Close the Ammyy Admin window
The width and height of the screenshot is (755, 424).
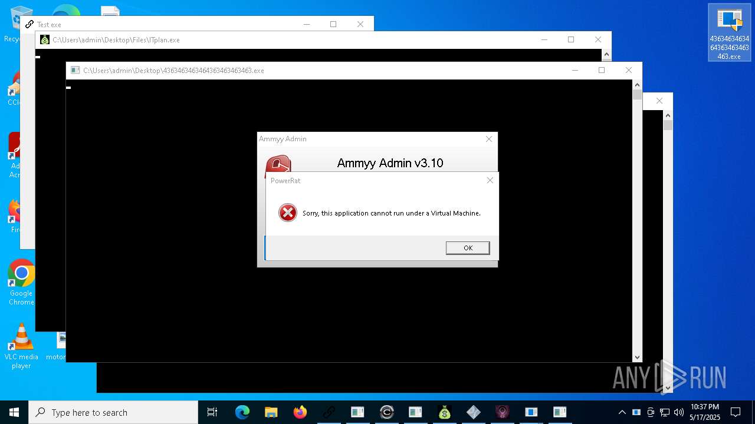tap(488, 139)
